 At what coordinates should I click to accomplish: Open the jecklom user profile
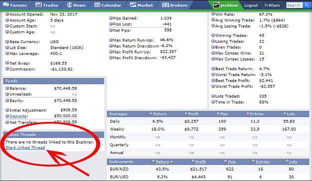[x=226, y=5]
